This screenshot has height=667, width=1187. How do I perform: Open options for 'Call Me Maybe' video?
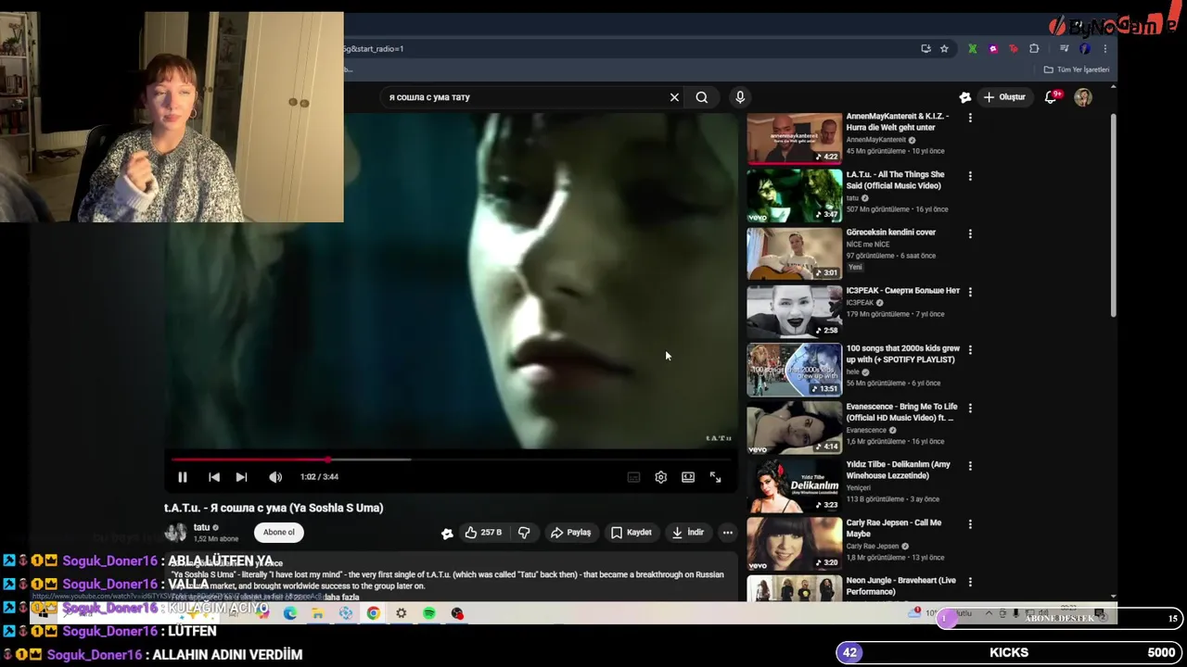(970, 524)
